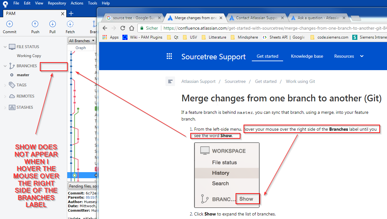Click the browser forward arrow

pyautogui.click(x=114, y=28)
